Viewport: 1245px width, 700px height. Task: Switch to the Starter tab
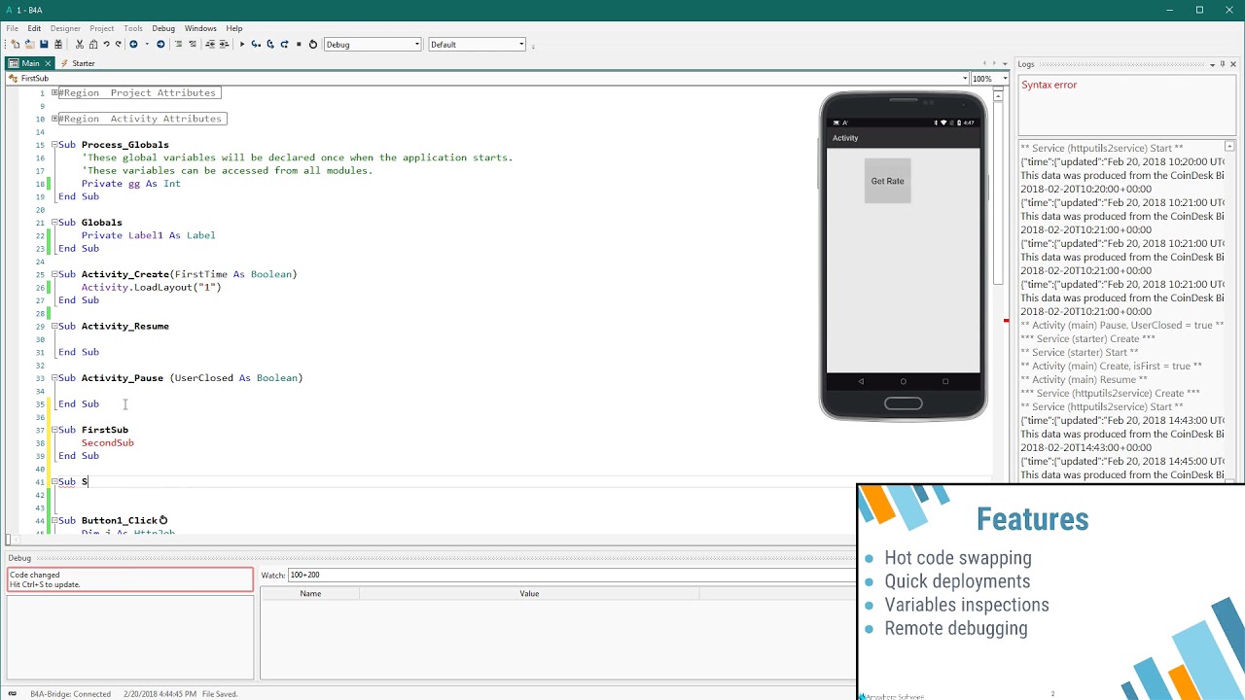pos(78,63)
